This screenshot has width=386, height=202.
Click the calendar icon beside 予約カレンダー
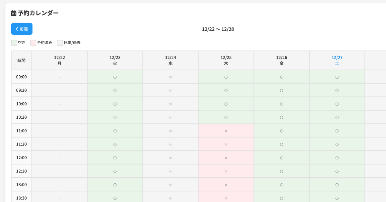point(14,13)
